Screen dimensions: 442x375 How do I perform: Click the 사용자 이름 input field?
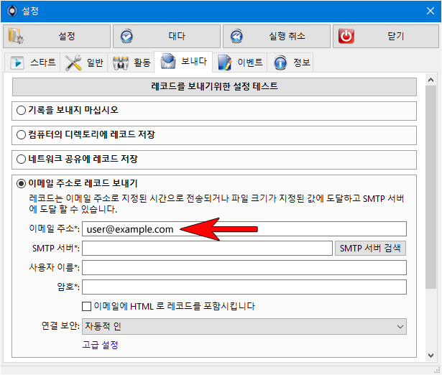click(x=244, y=267)
